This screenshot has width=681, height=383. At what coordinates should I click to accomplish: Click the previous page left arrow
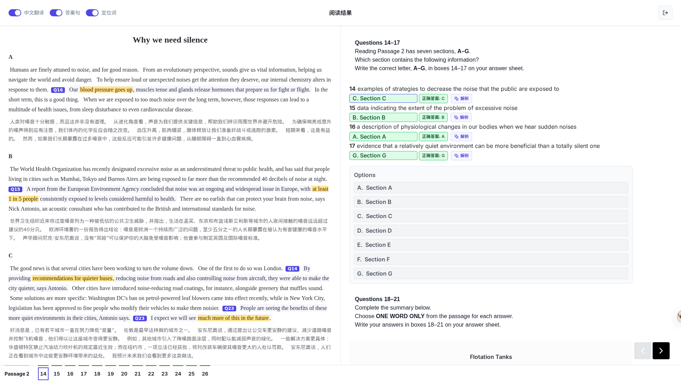coord(642,351)
